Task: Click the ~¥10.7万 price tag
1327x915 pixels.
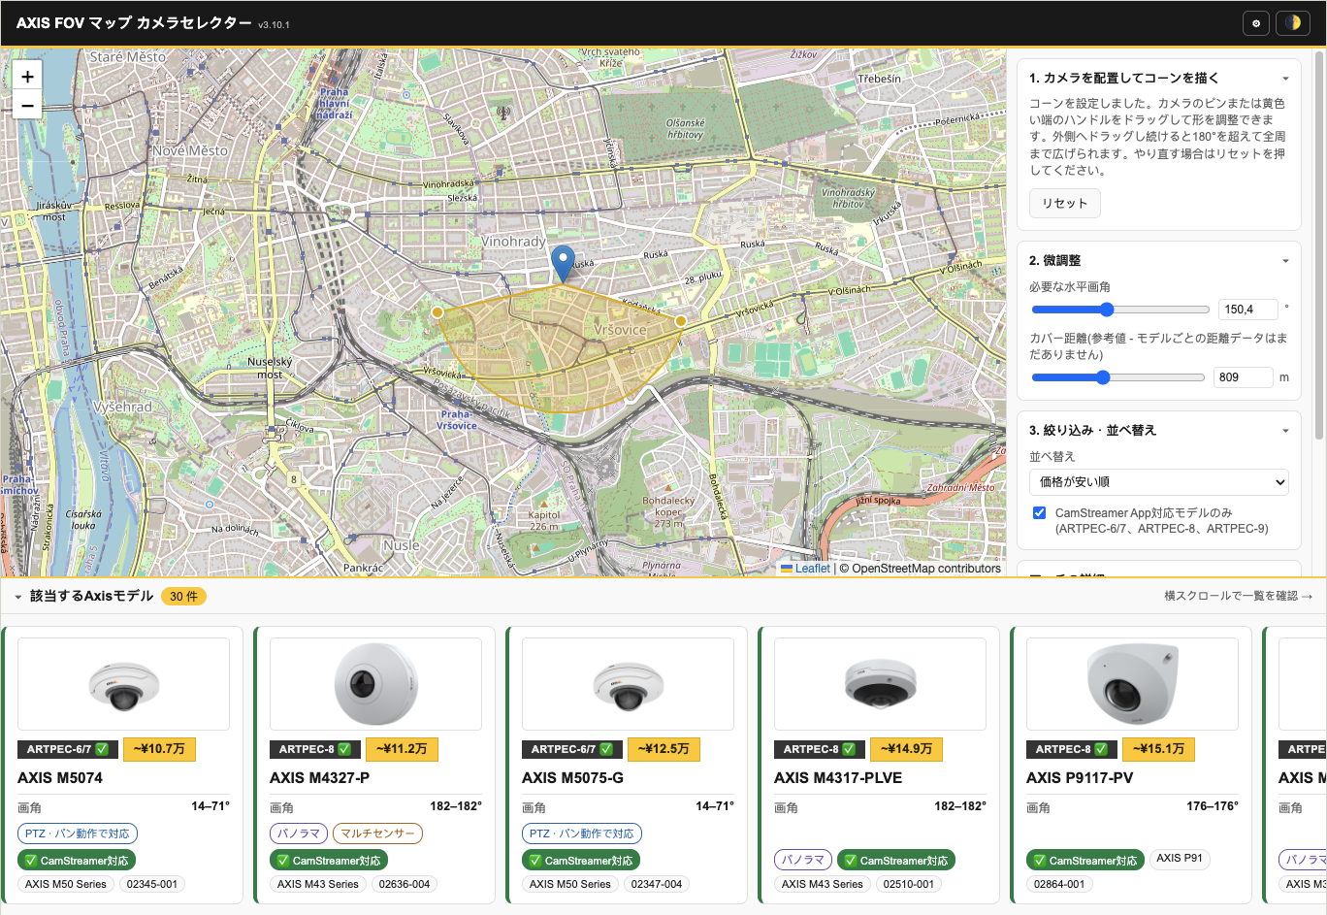Action: 160,749
